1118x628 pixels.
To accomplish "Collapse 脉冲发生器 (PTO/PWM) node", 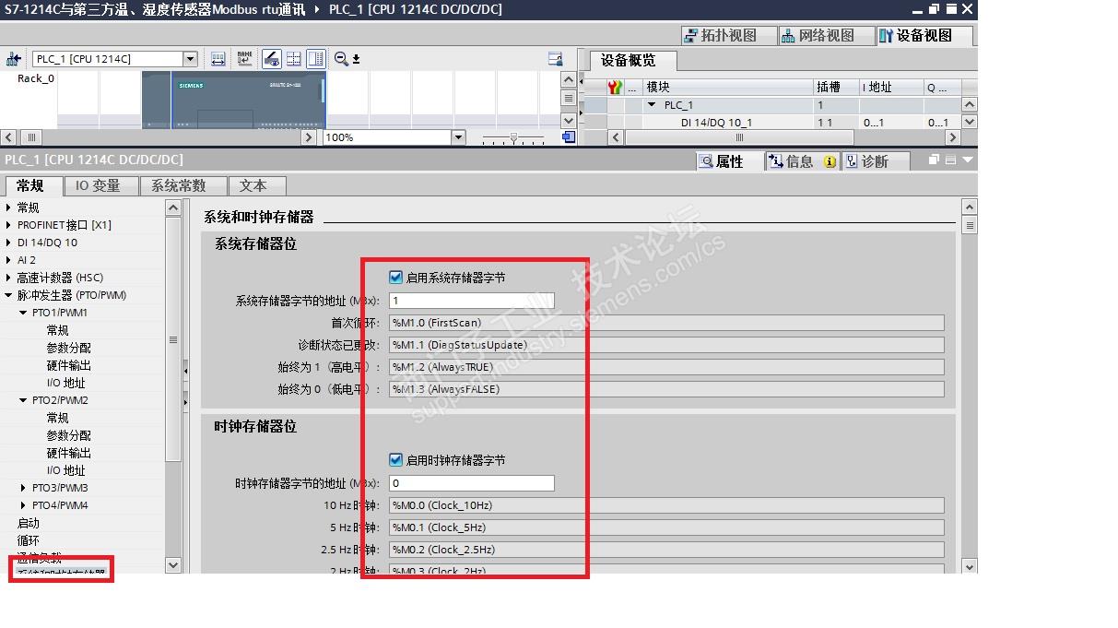I will tap(9, 295).
